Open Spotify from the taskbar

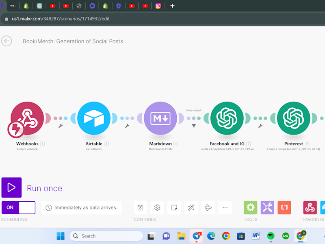pos(271,236)
